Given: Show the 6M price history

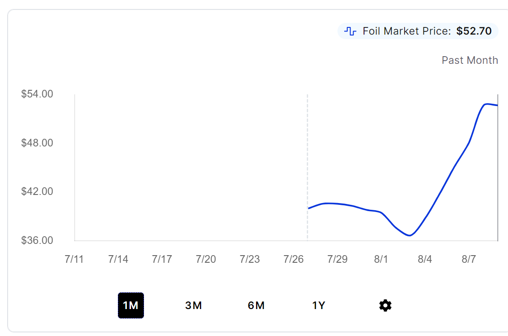Looking at the screenshot, I should 256,305.
